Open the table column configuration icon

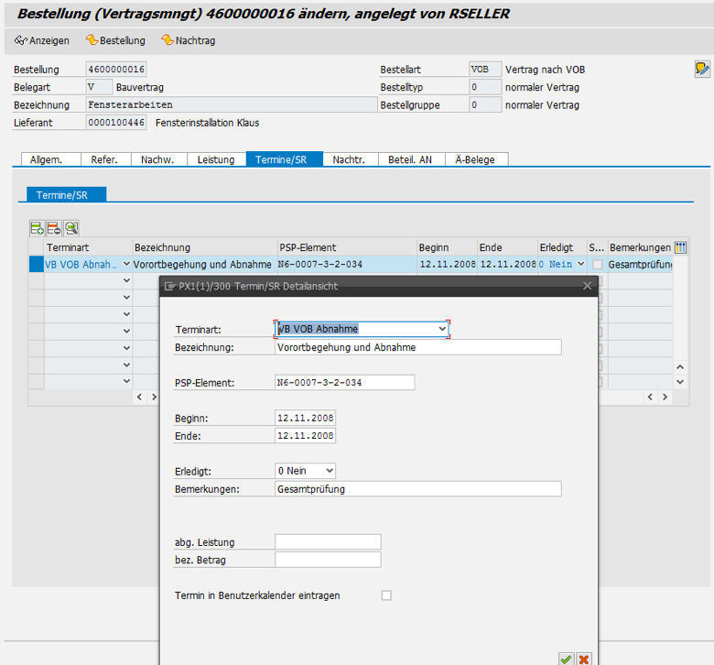(x=680, y=247)
